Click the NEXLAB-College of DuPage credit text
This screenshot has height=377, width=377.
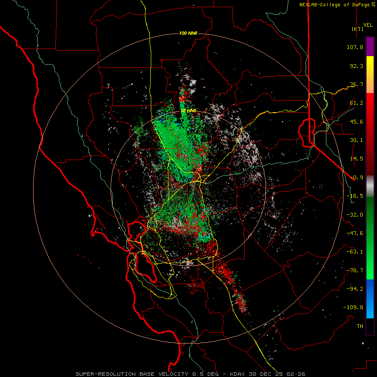(x=337, y=5)
